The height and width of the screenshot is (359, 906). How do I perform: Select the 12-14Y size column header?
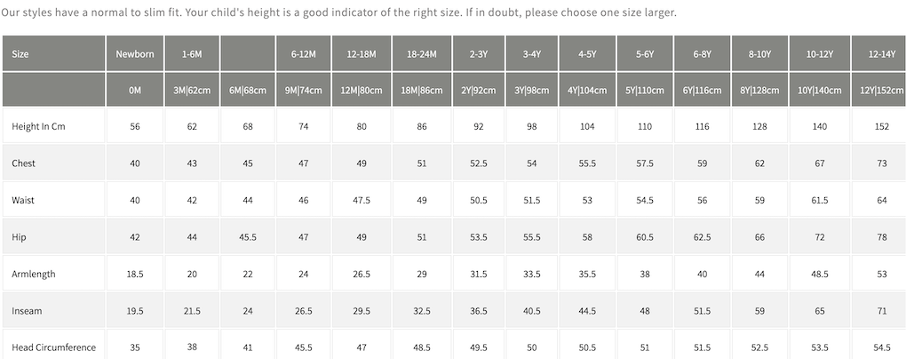click(x=880, y=53)
